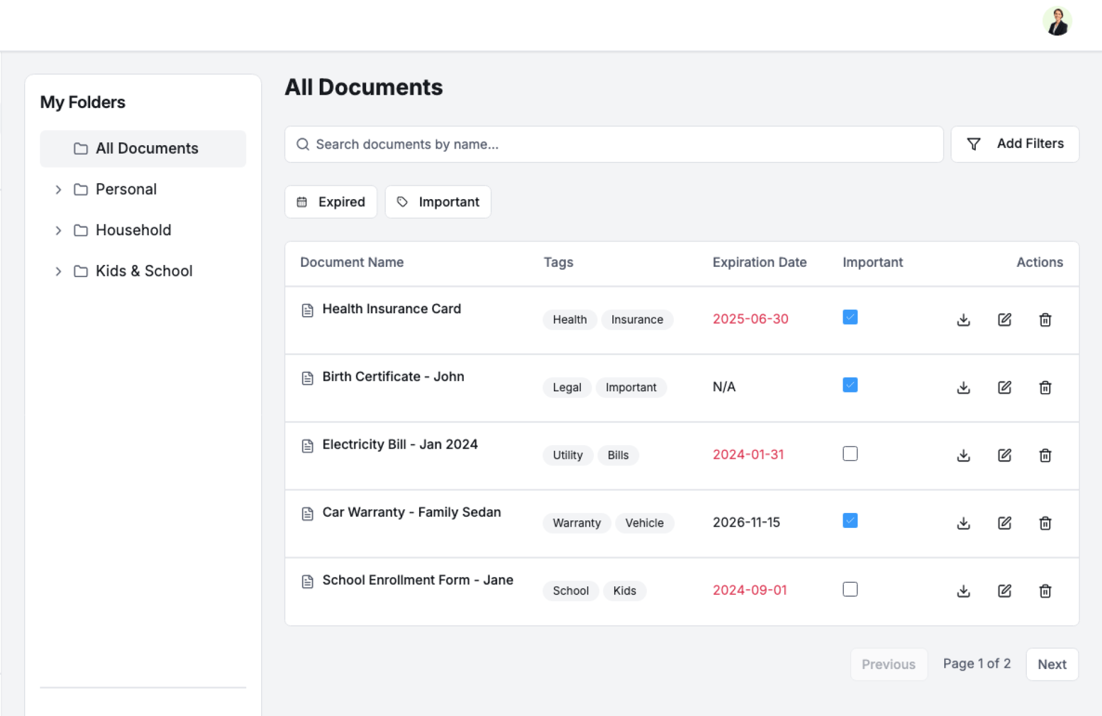This screenshot has height=716, width=1102.
Task: Go to the Next page
Action: tap(1051, 664)
